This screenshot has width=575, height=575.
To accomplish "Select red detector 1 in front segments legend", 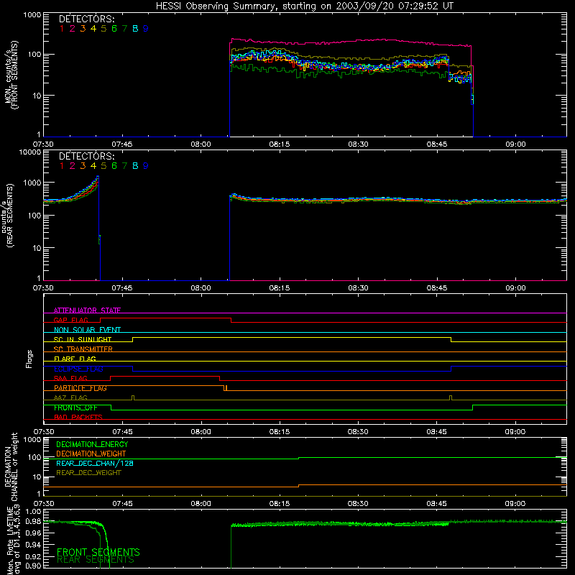I will pyautogui.click(x=62, y=29).
